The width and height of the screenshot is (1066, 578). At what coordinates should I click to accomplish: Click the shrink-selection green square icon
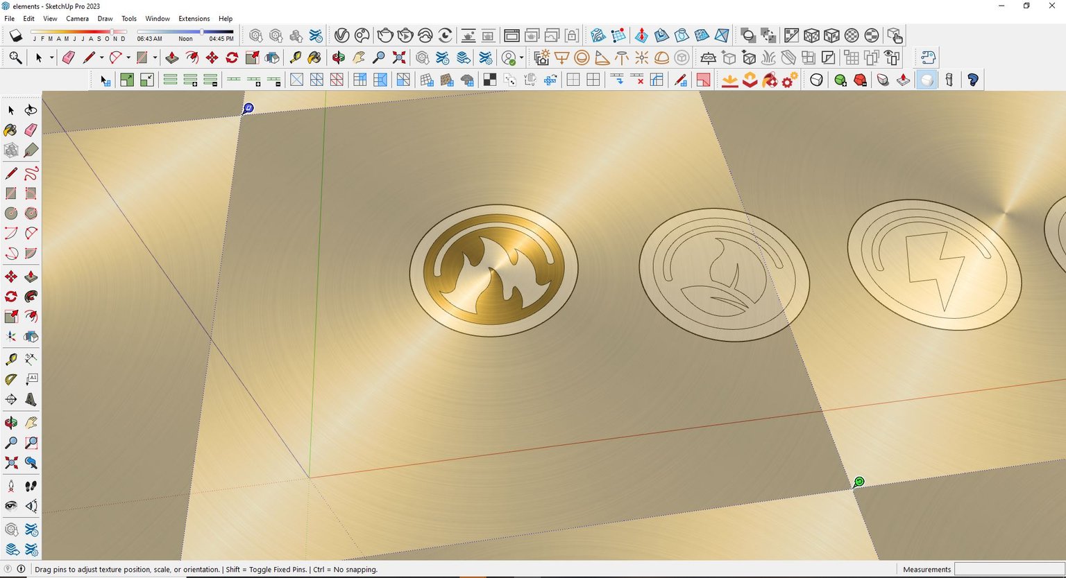click(147, 80)
